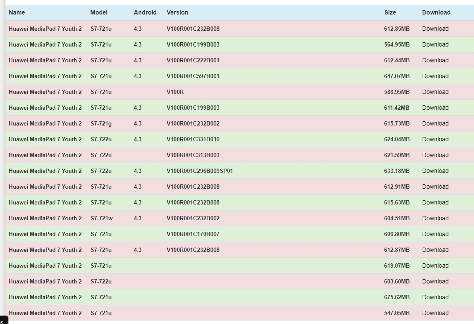Download the 612.91MB firmware file
Image resolution: width=474 pixels, height=324 pixels.
point(435,187)
